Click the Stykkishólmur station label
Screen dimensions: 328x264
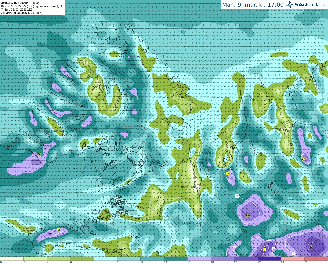click(x=98, y=210)
